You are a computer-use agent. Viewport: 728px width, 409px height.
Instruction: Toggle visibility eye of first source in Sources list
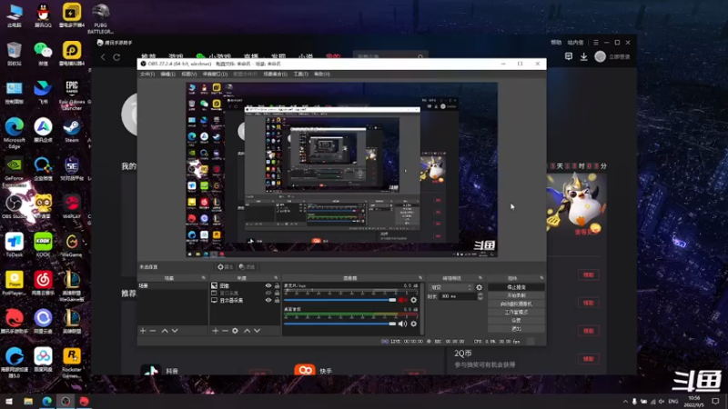[268, 286]
